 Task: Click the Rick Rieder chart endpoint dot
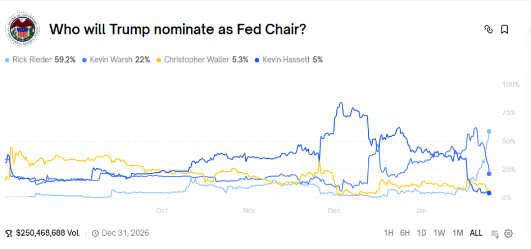pyautogui.click(x=489, y=131)
